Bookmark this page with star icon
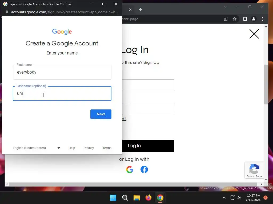Screen dimensions: 273x204 click(235, 19)
